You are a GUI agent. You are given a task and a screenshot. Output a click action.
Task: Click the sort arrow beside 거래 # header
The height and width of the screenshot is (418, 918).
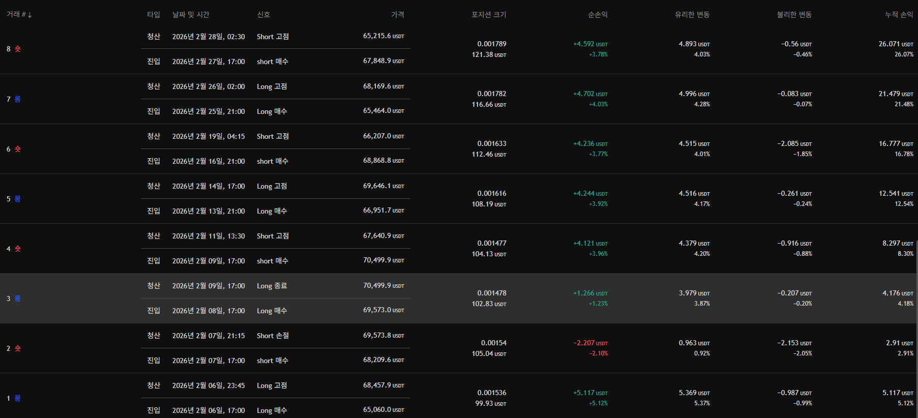[x=30, y=15]
